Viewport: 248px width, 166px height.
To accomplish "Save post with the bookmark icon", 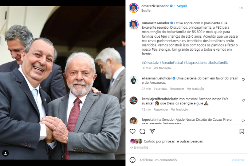I will (x=242, y=131).
